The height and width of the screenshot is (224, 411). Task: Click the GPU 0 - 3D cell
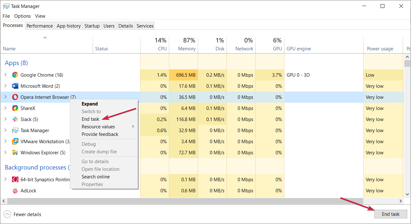324,75
